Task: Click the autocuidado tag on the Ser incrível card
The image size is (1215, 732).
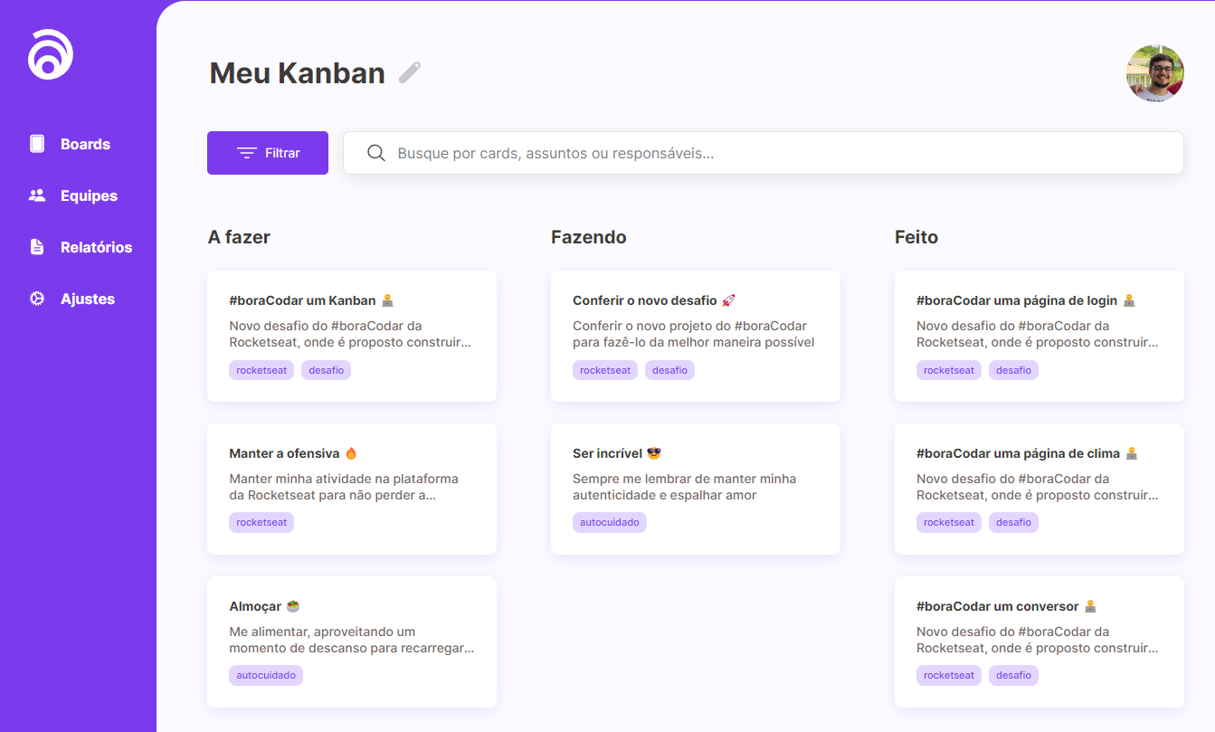Action: (609, 522)
